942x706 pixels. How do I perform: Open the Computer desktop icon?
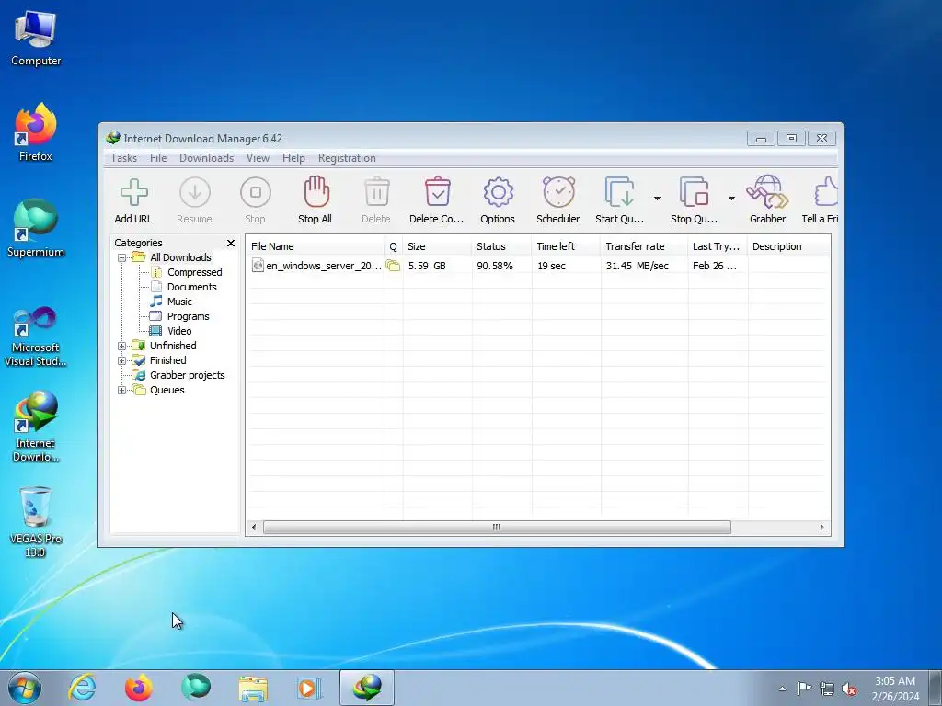point(36,39)
